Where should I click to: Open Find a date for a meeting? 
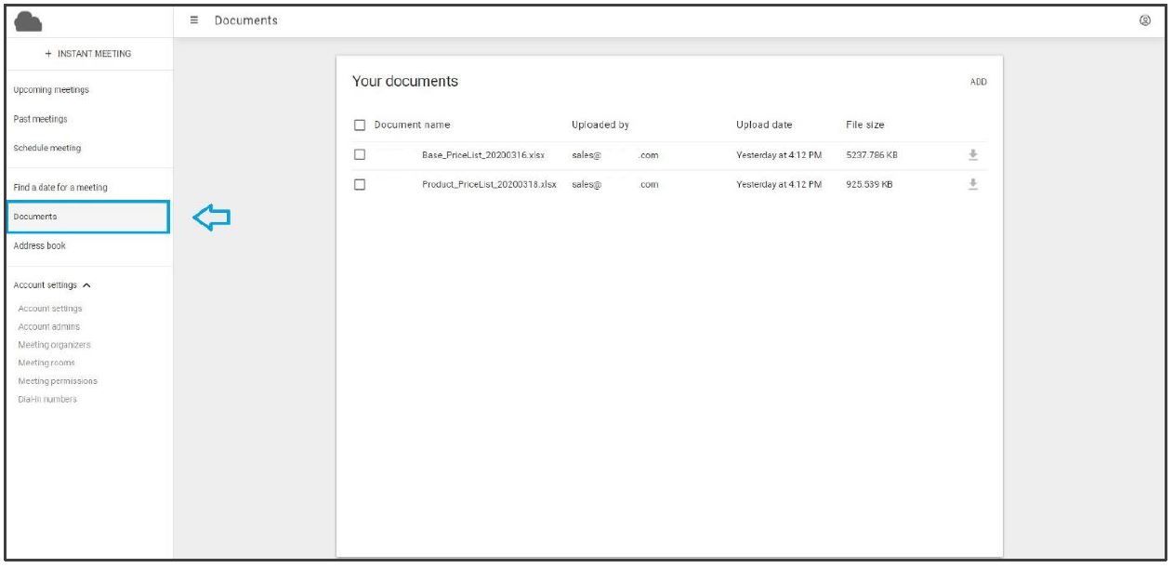coord(60,188)
